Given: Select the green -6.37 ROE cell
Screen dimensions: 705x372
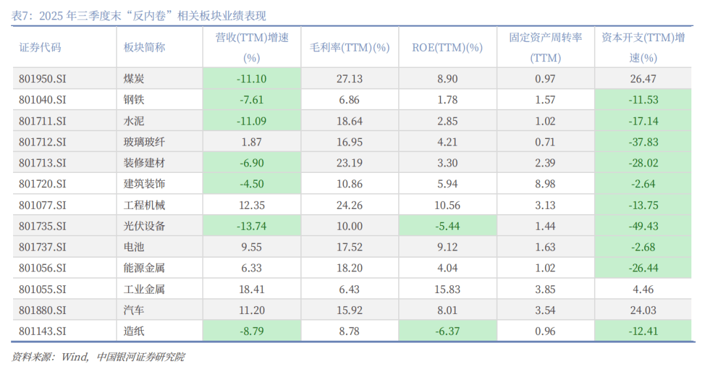Looking at the screenshot, I should [x=447, y=332].
